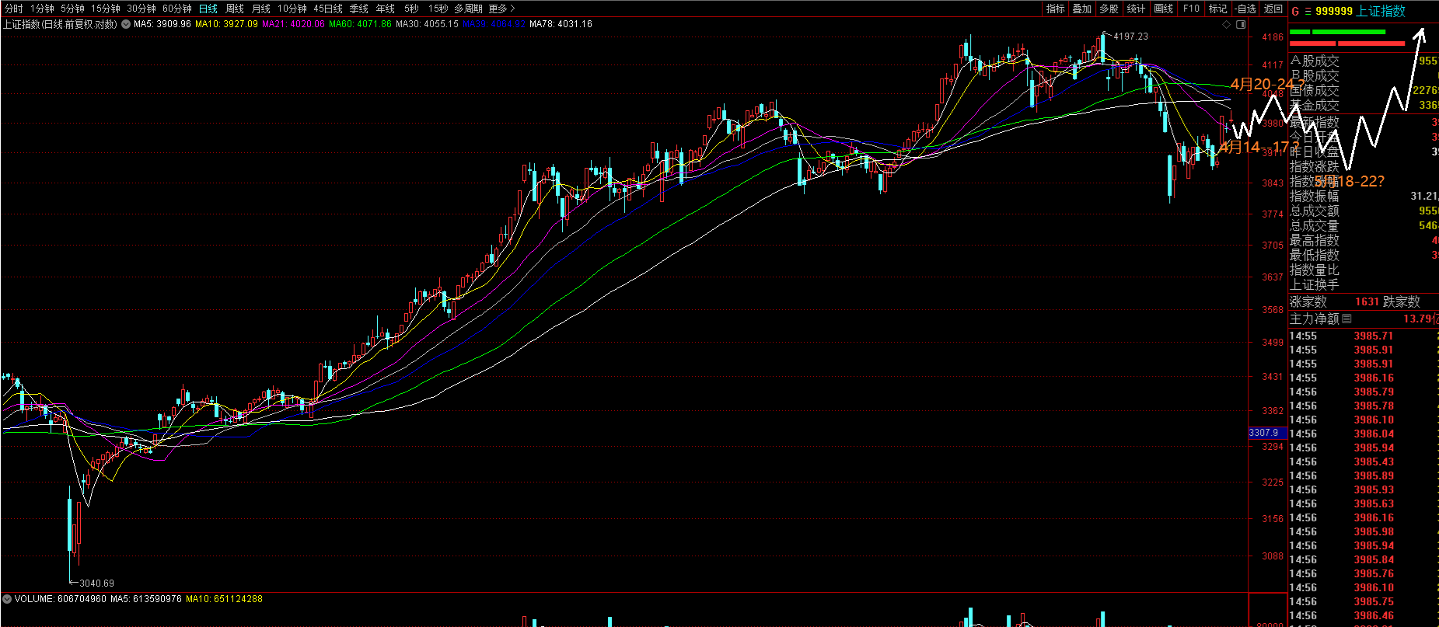Open the 指标 indicators menu
This screenshot has width=1439, height=627.
[1055, 9]
